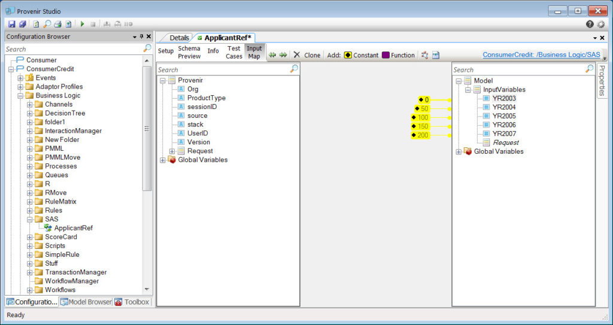Collapse the SAS folder
Viewport: 613px width, 325px height.
[30, 220]
